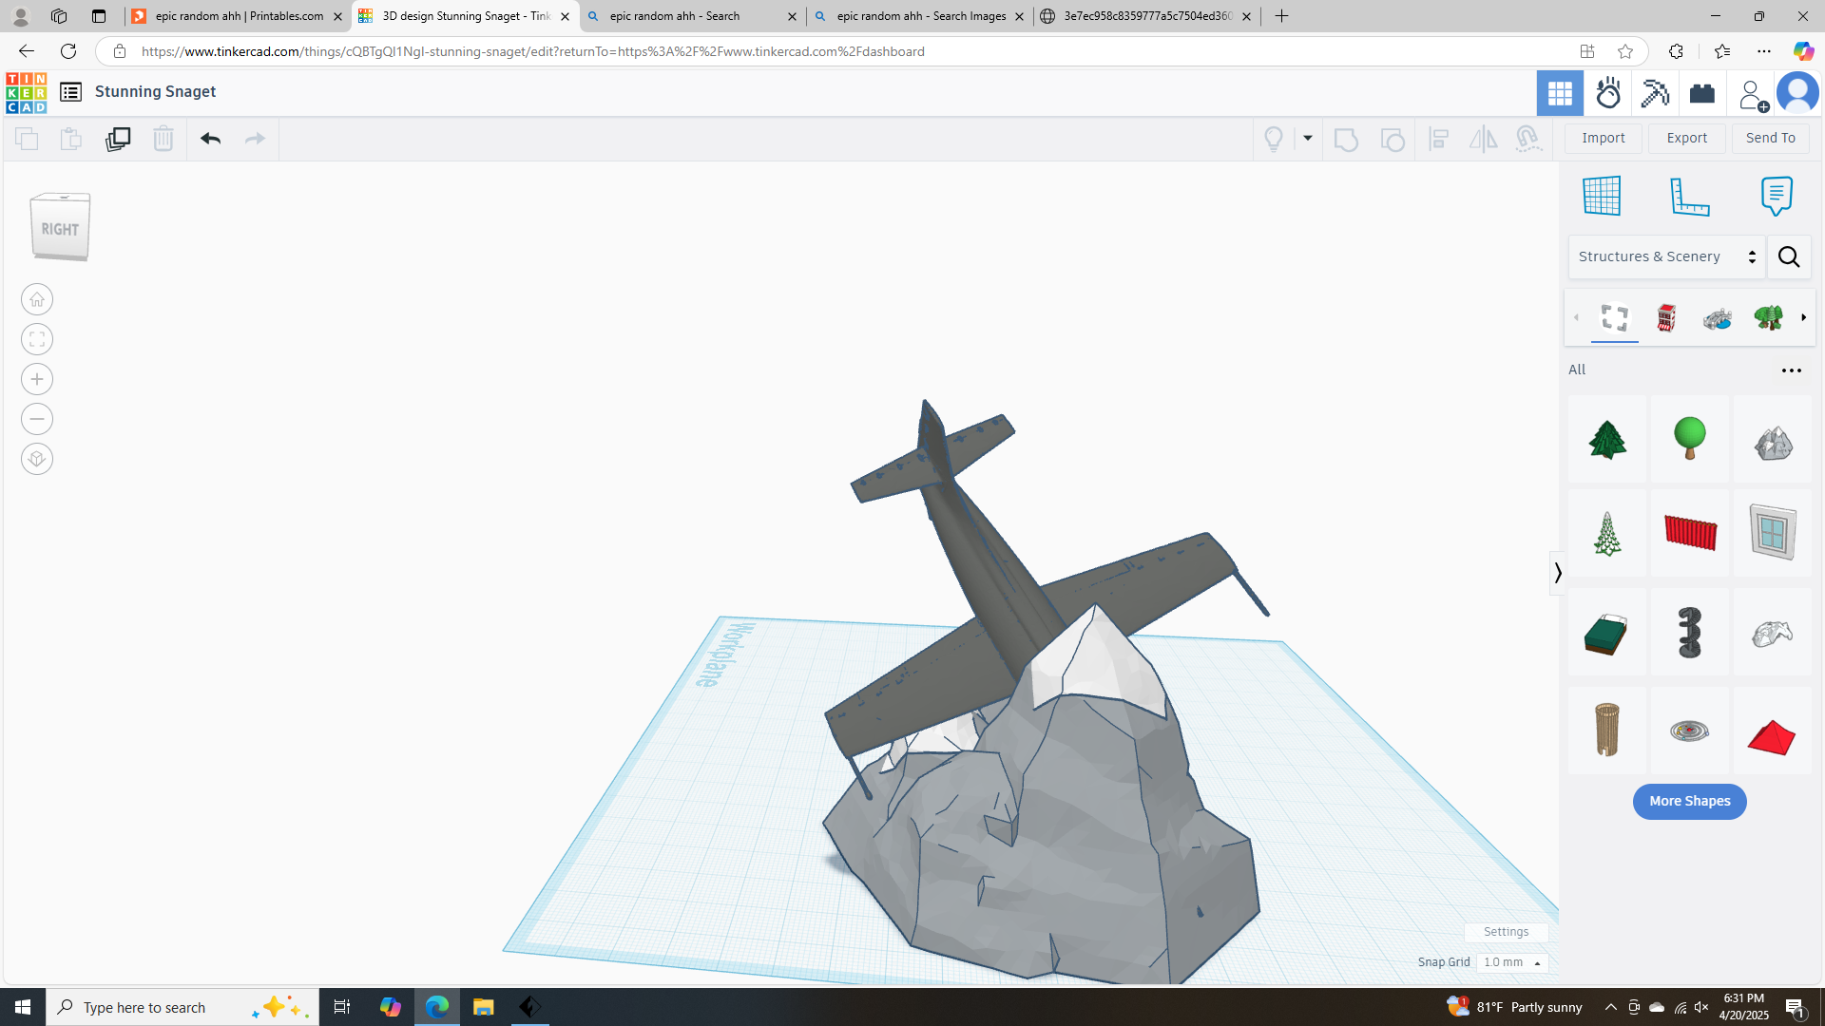Image resolution: width=1825 pixels, height=1026 pixels.
Task: Click the Stunning Snaget design name
Action: [155, 91]
